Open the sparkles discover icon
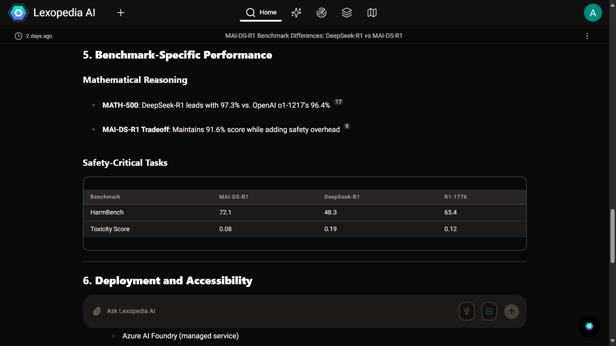Viewport: 616px width, 346px height. (296, 13)
